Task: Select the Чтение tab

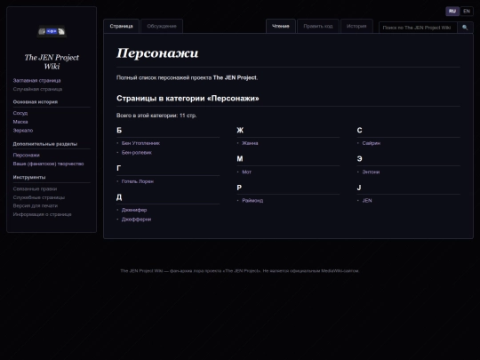Action: click(x=281, y=26)
